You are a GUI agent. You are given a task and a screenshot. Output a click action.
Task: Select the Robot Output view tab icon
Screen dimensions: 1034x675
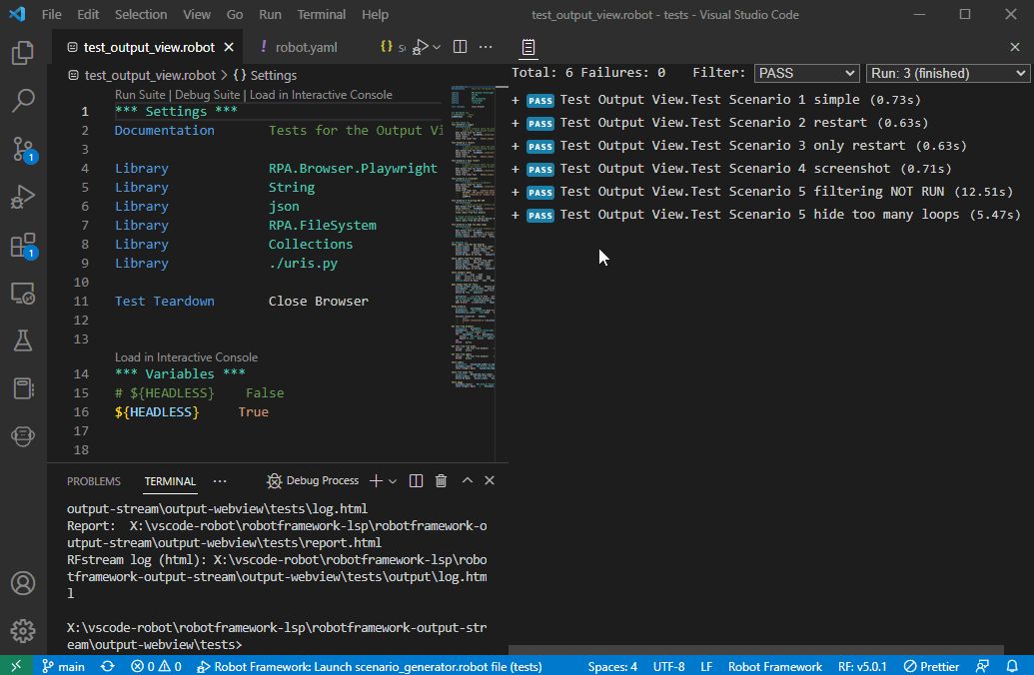click(528, 47)
